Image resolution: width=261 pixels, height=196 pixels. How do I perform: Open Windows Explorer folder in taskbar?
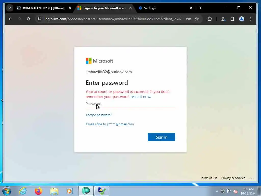(x=54, y=191)
